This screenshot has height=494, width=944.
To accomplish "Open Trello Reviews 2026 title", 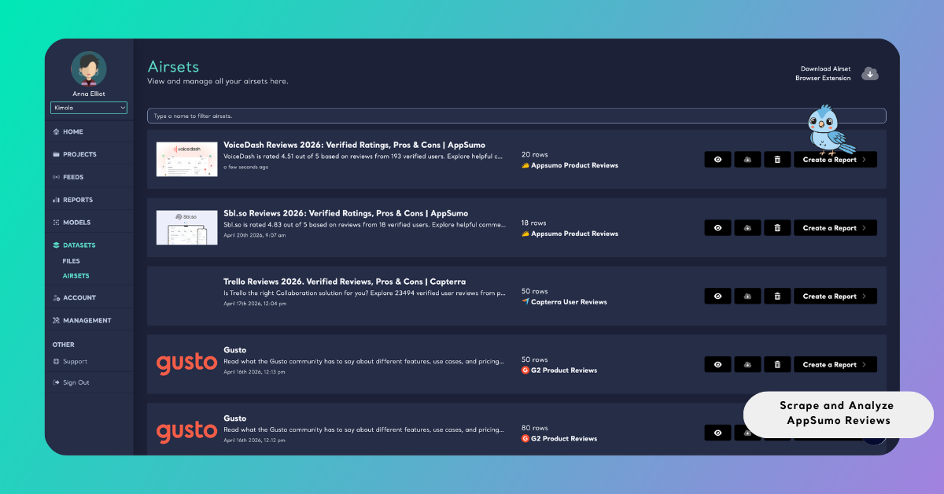I will [x=345, y=282].
